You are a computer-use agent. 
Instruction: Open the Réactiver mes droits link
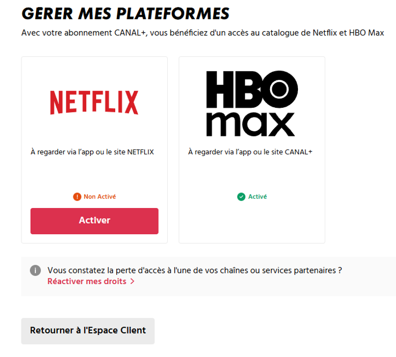pyautogui.click(x=87, y=281)
